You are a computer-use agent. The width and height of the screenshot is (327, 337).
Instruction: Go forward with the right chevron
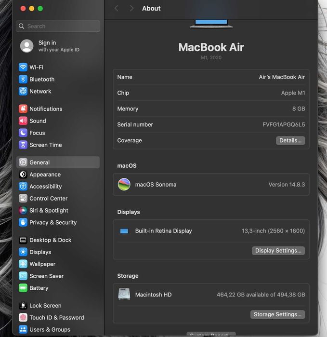tap(131, 8)
